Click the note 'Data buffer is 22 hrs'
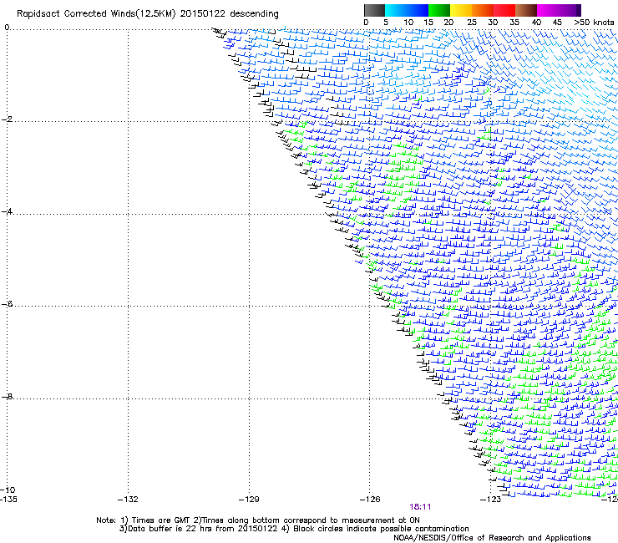 171,529
